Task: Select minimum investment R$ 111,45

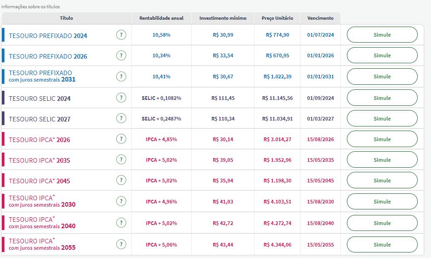Action: [223, 98]
